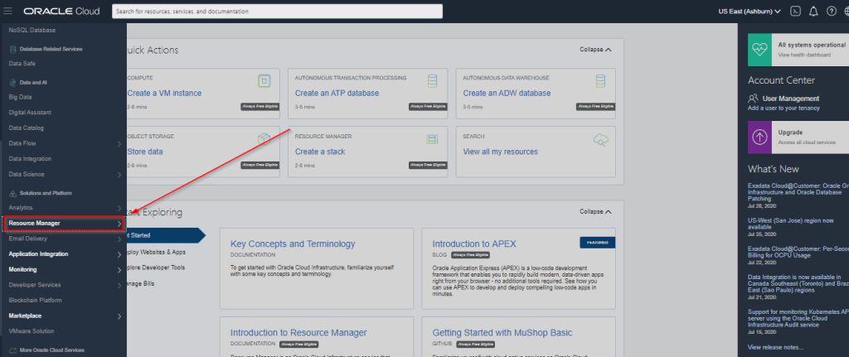Expand Marketplace submenu chevron
The height and width of the screenshot is (357, 849).
tap(119, 316)
